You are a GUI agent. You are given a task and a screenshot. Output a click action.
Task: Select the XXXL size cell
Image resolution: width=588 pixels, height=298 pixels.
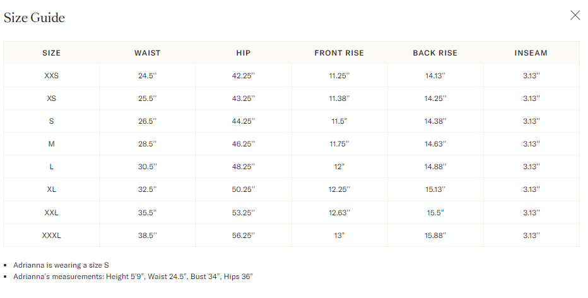51,235
